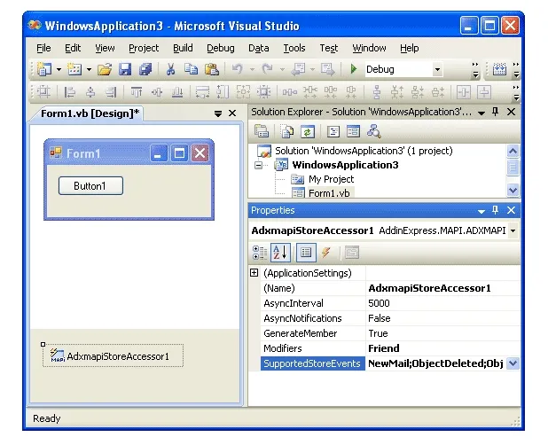Open the document tab list dropdown arrow

click(218, 113)
